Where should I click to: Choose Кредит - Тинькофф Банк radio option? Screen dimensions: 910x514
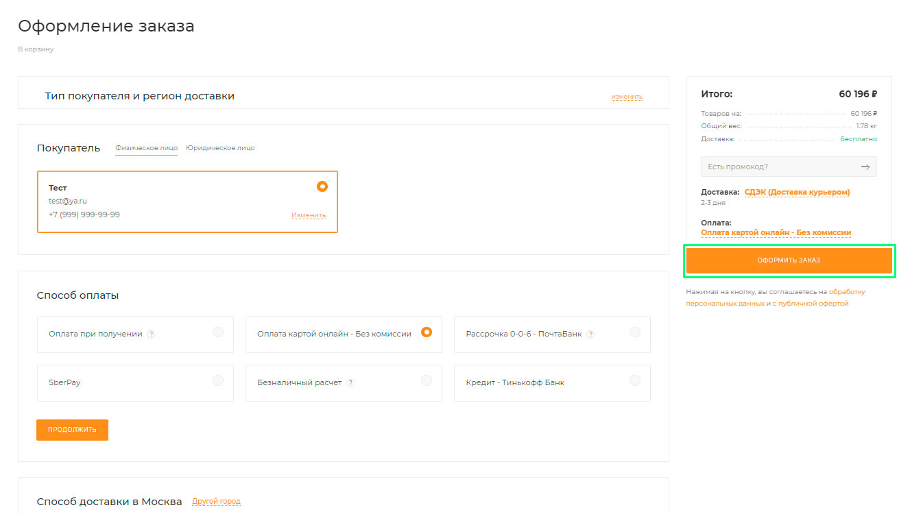click(635, 381)
